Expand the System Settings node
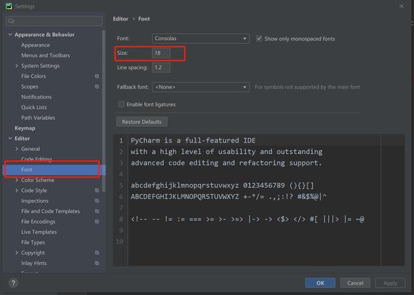Screen dimensions: 414x295 (x=17, y=66)
